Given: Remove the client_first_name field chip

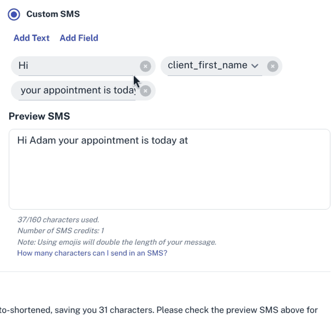Looking at the screenshot, I should pos(272,66).
